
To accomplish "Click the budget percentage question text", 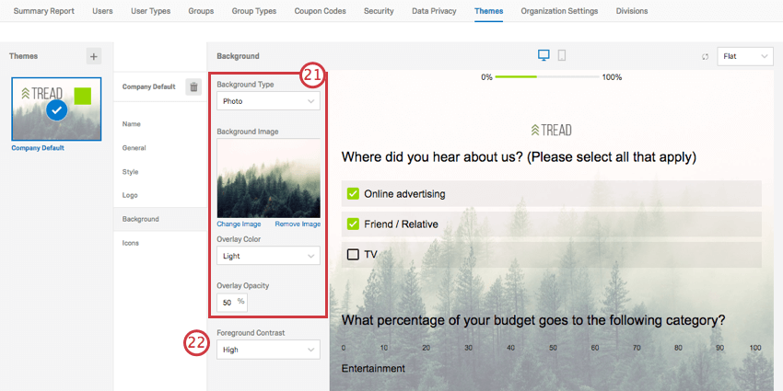I will click(533, 320).
